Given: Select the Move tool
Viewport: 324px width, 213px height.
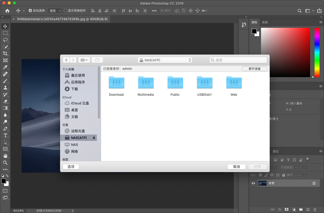Looking at the screenshot, I should (x=5, y=26).
